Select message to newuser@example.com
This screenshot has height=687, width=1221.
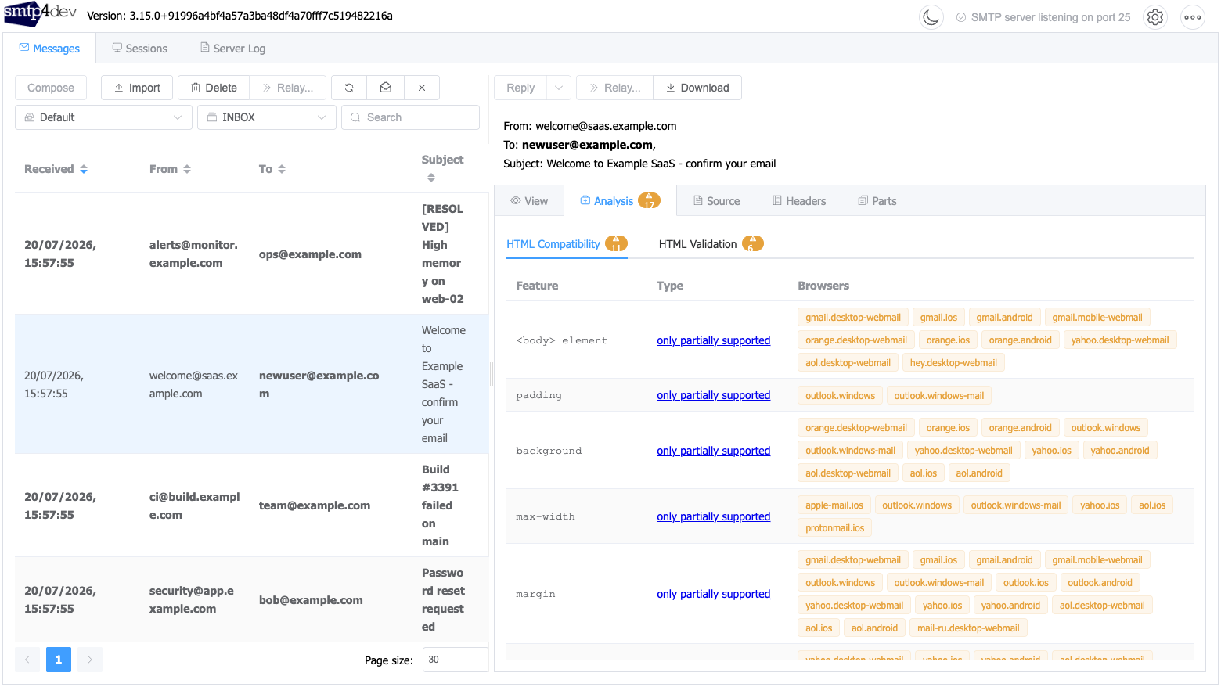(251, 384)
